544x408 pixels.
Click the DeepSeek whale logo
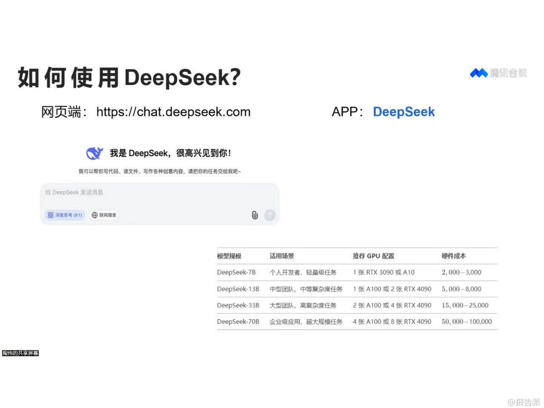tap(95, 153)
